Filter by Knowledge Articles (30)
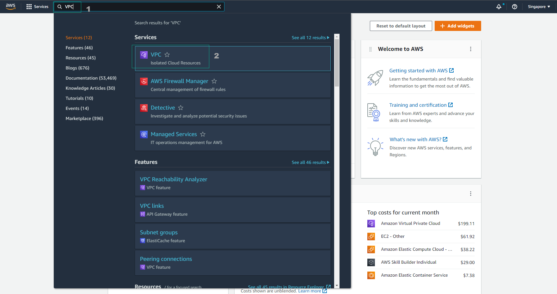 pyautogui.click(x=90, y=88)
